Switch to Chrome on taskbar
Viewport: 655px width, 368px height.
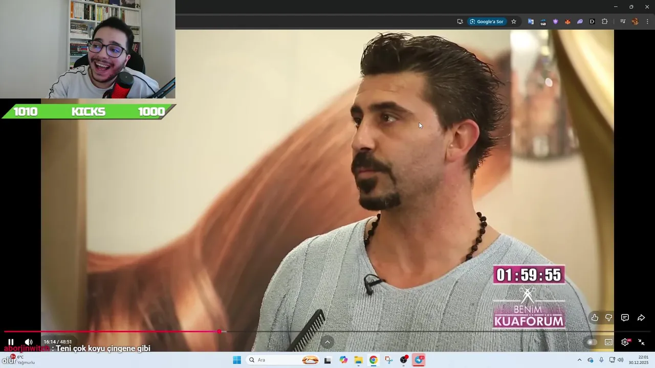click(x=374, y=360)
